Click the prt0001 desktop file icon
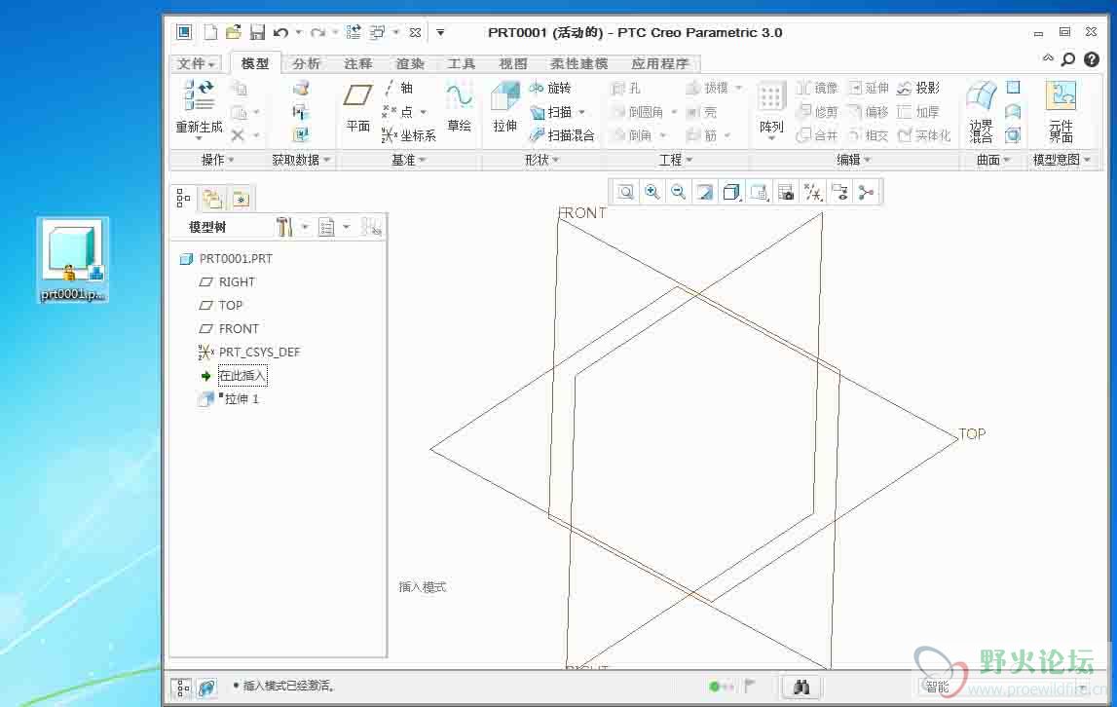 pyautogui.click(x=73, y=260)
